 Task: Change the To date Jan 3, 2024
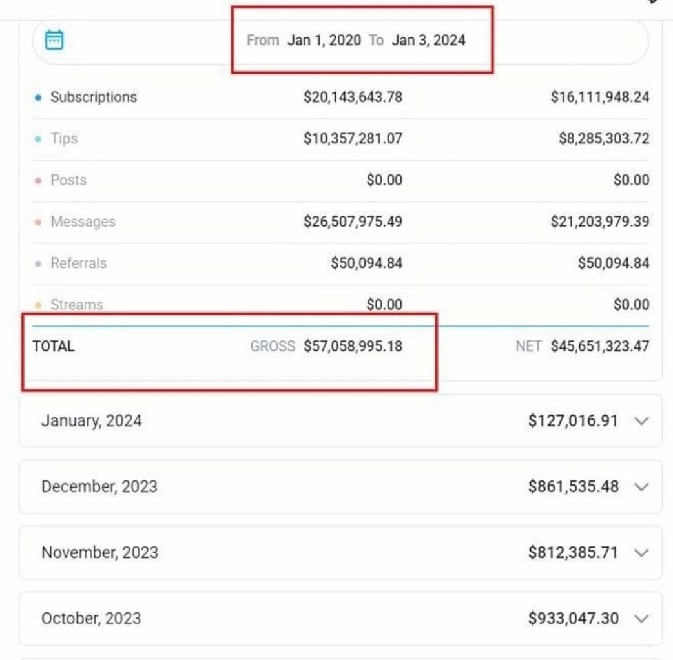428,40
